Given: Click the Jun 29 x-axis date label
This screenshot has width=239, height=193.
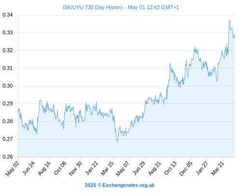Looking at the screenshot, I should pyautogui.click(x=139, y=168).
